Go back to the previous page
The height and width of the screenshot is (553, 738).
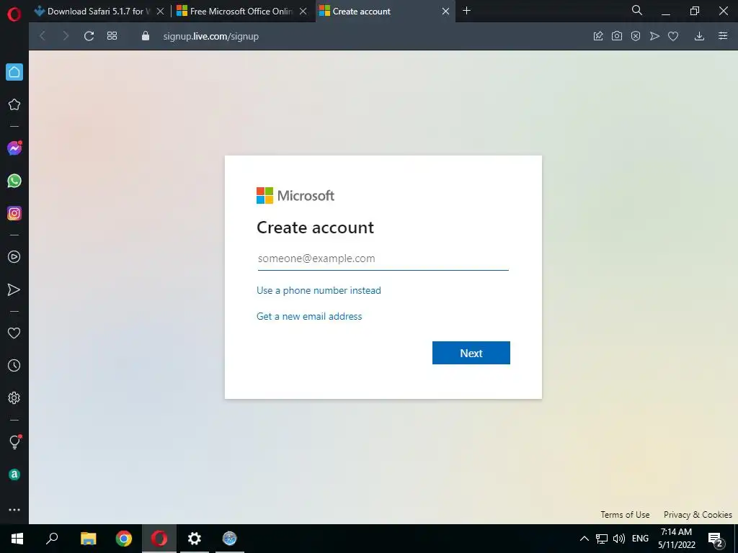43,36
